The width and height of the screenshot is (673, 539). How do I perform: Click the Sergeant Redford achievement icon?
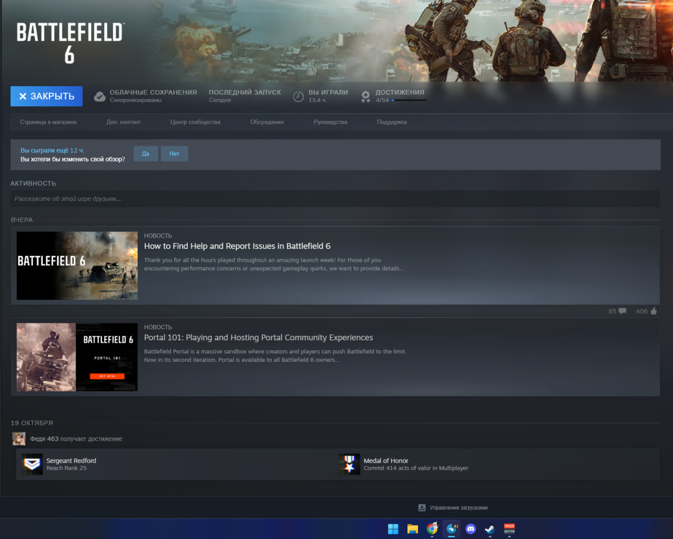click(x=32, y=464)
